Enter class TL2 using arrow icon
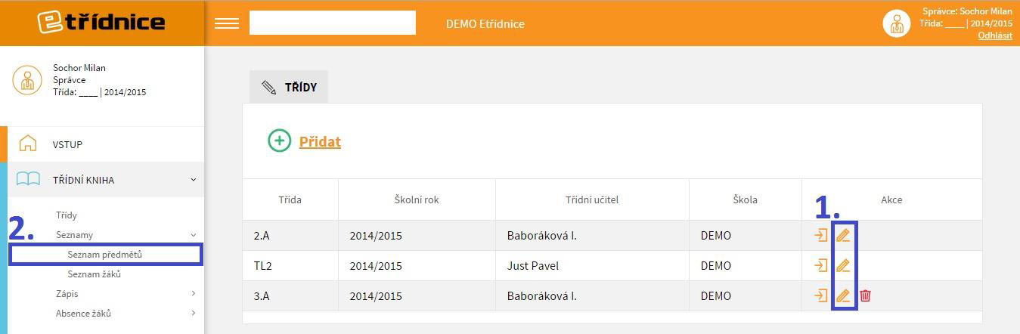Viewport: 1020px width, 334px height. [820, 265]
